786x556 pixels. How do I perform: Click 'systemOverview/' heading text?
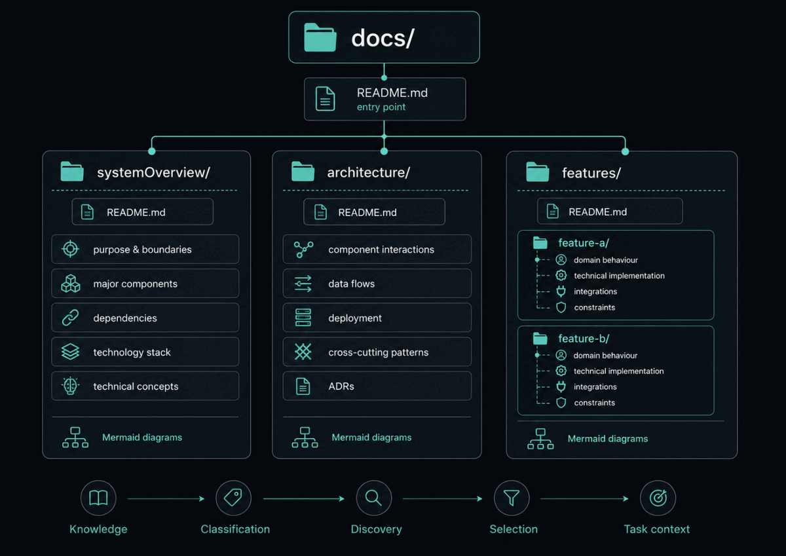(153, 173)
